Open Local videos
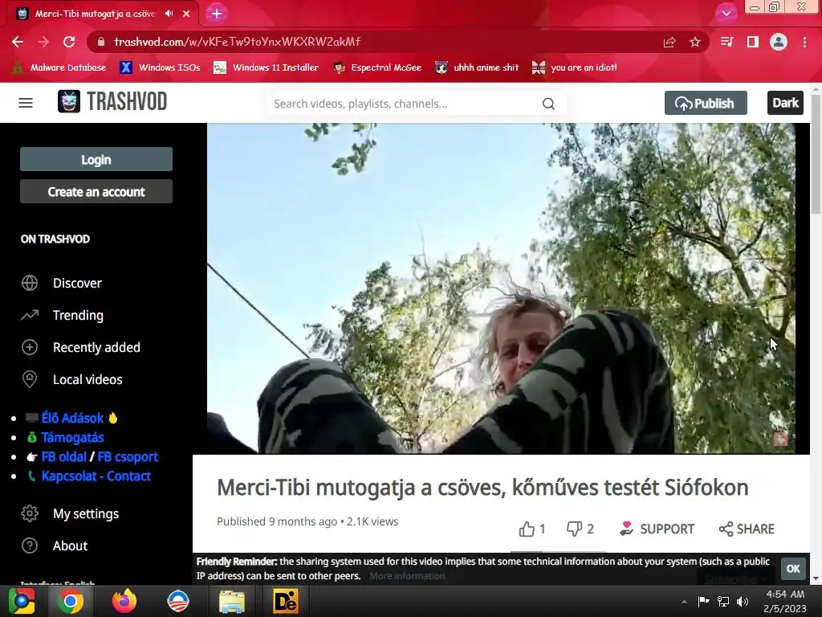The width and height of the screenshot is (822, 617). click(87, 379)
